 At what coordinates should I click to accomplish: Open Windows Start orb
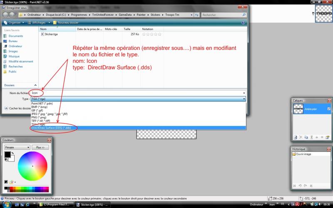[x=7, y=204]
